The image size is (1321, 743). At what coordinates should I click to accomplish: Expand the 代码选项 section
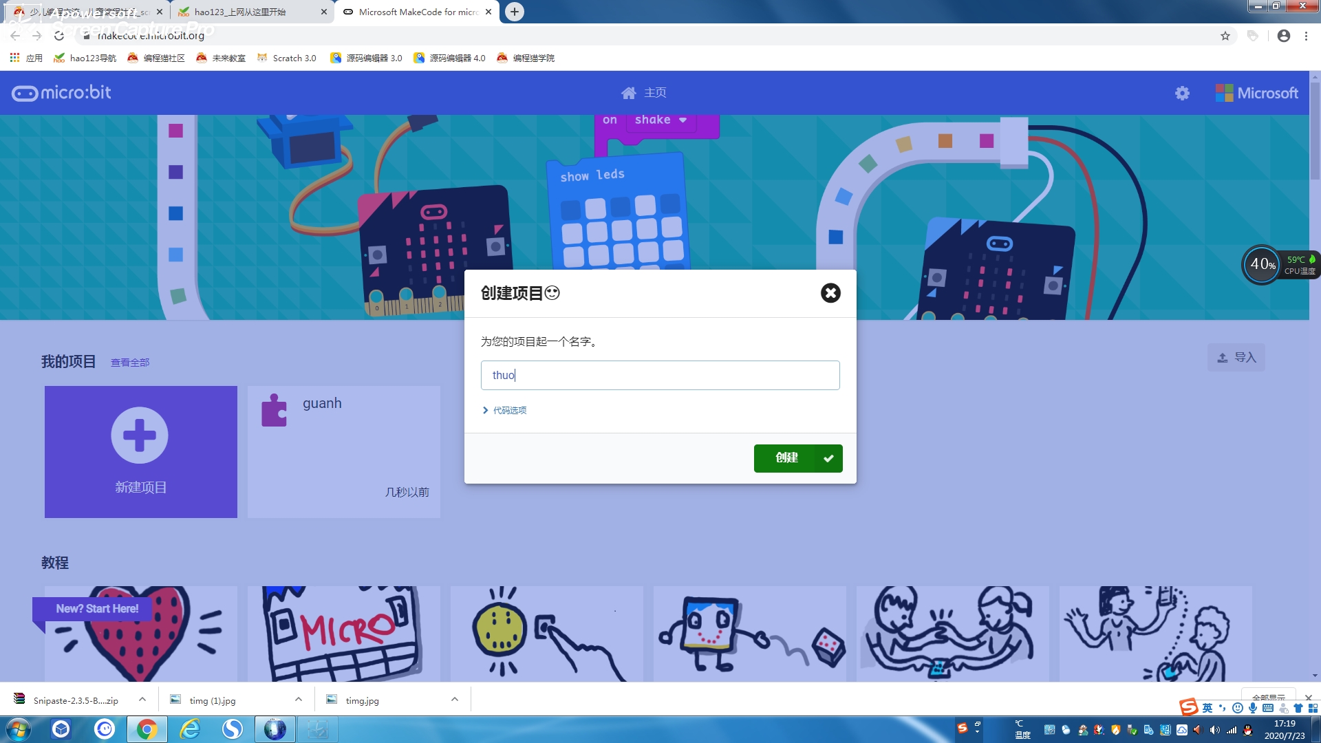point(504,411)
